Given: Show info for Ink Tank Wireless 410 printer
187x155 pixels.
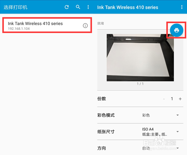Looking at the screenshot, I should point(85,26).
